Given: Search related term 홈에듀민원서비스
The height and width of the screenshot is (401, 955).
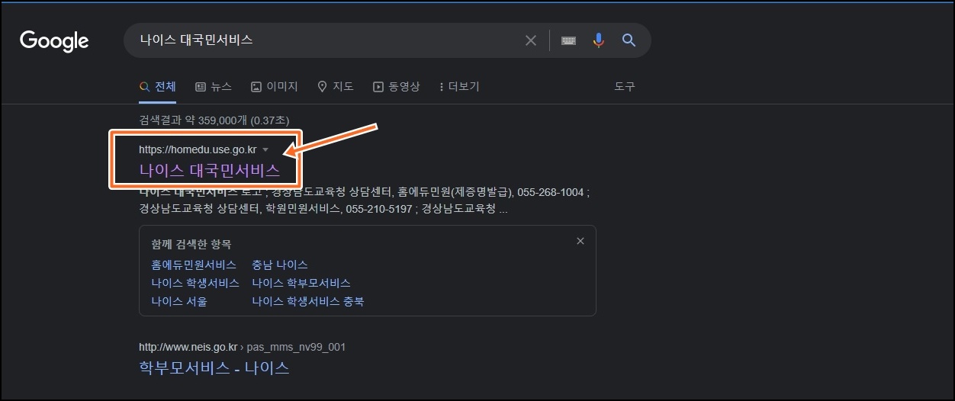Looking at the screenshot, I should (x=194, y=265).
